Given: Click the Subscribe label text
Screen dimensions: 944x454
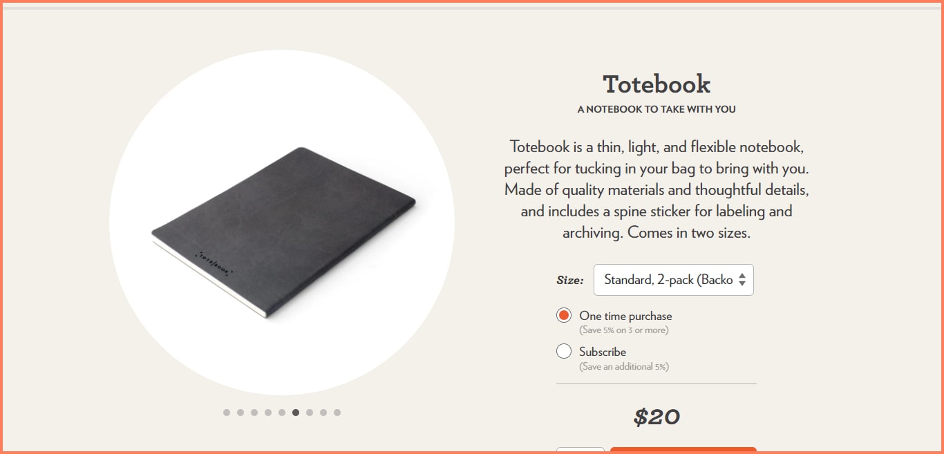Looking at the screenshot, I should click(x=603, y=352).
